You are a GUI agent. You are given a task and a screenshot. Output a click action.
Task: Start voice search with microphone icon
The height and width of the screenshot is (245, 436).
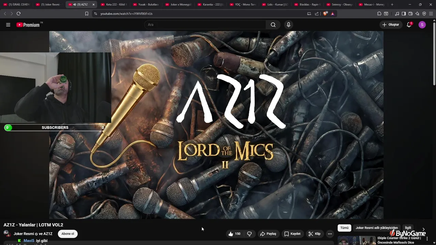click(289, 24)
